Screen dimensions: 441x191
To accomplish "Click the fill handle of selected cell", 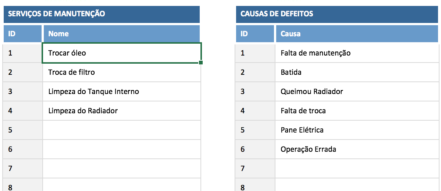I will (201, 63).
